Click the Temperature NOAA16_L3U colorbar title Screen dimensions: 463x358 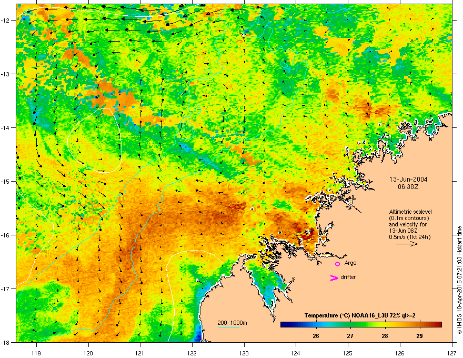360,315
